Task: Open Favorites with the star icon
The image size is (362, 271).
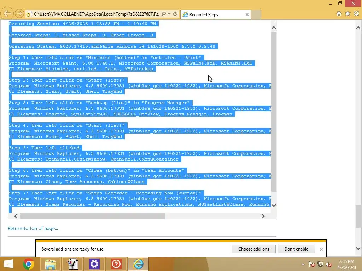Action: pos(348,14)
